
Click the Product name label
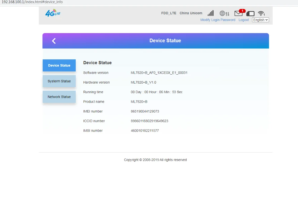click(94, 102)
